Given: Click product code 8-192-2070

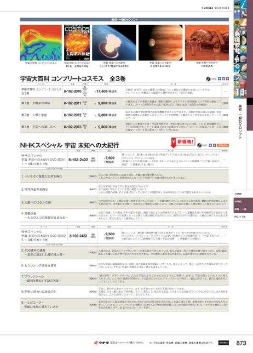Looking at the screenshot, I should tap(72, 91).
